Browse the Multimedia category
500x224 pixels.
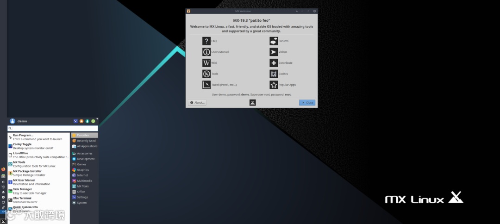coord(85,180)
